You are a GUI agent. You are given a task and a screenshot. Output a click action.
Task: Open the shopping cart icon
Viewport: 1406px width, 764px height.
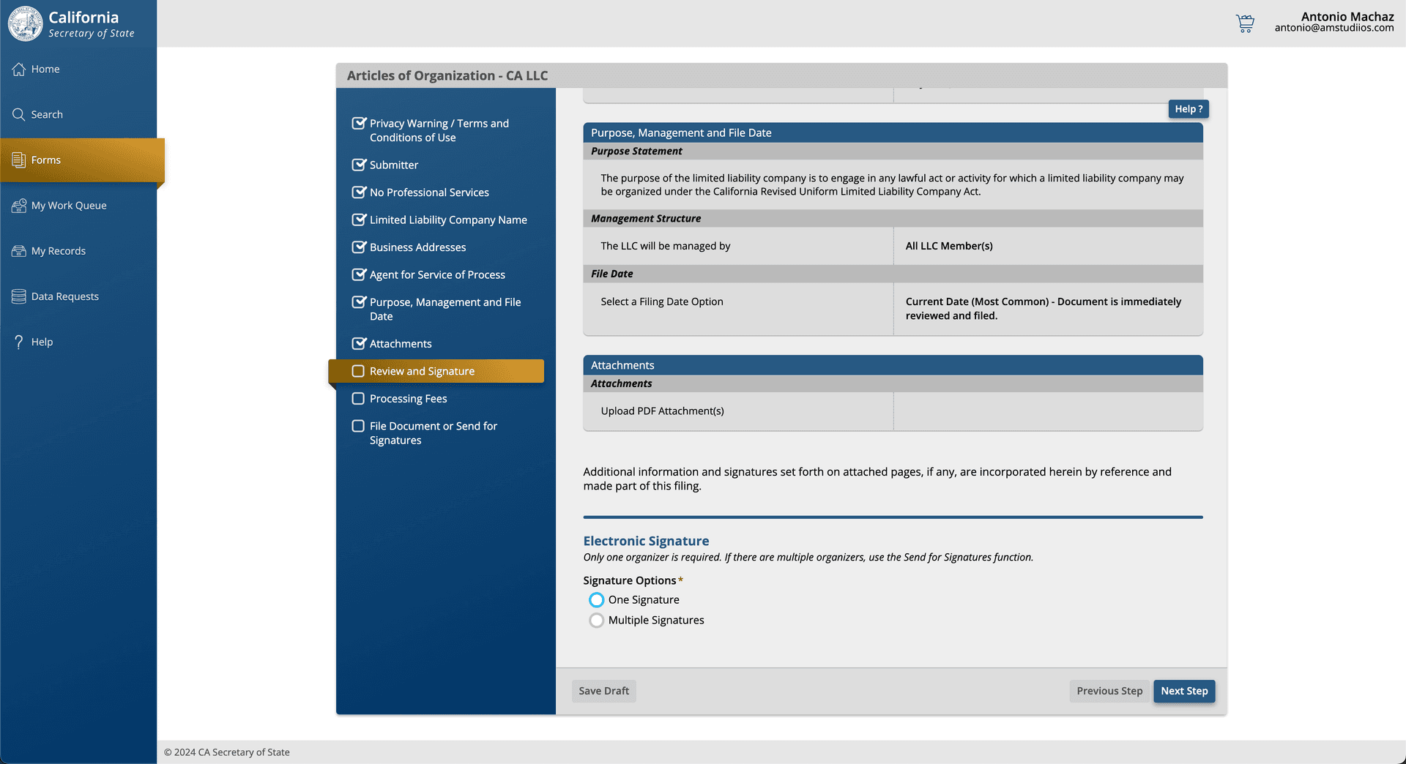pos(1245,23)
